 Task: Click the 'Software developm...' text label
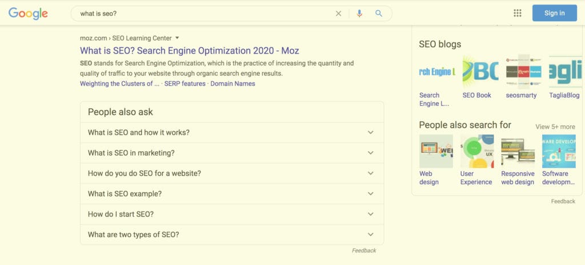pos(559,178)
